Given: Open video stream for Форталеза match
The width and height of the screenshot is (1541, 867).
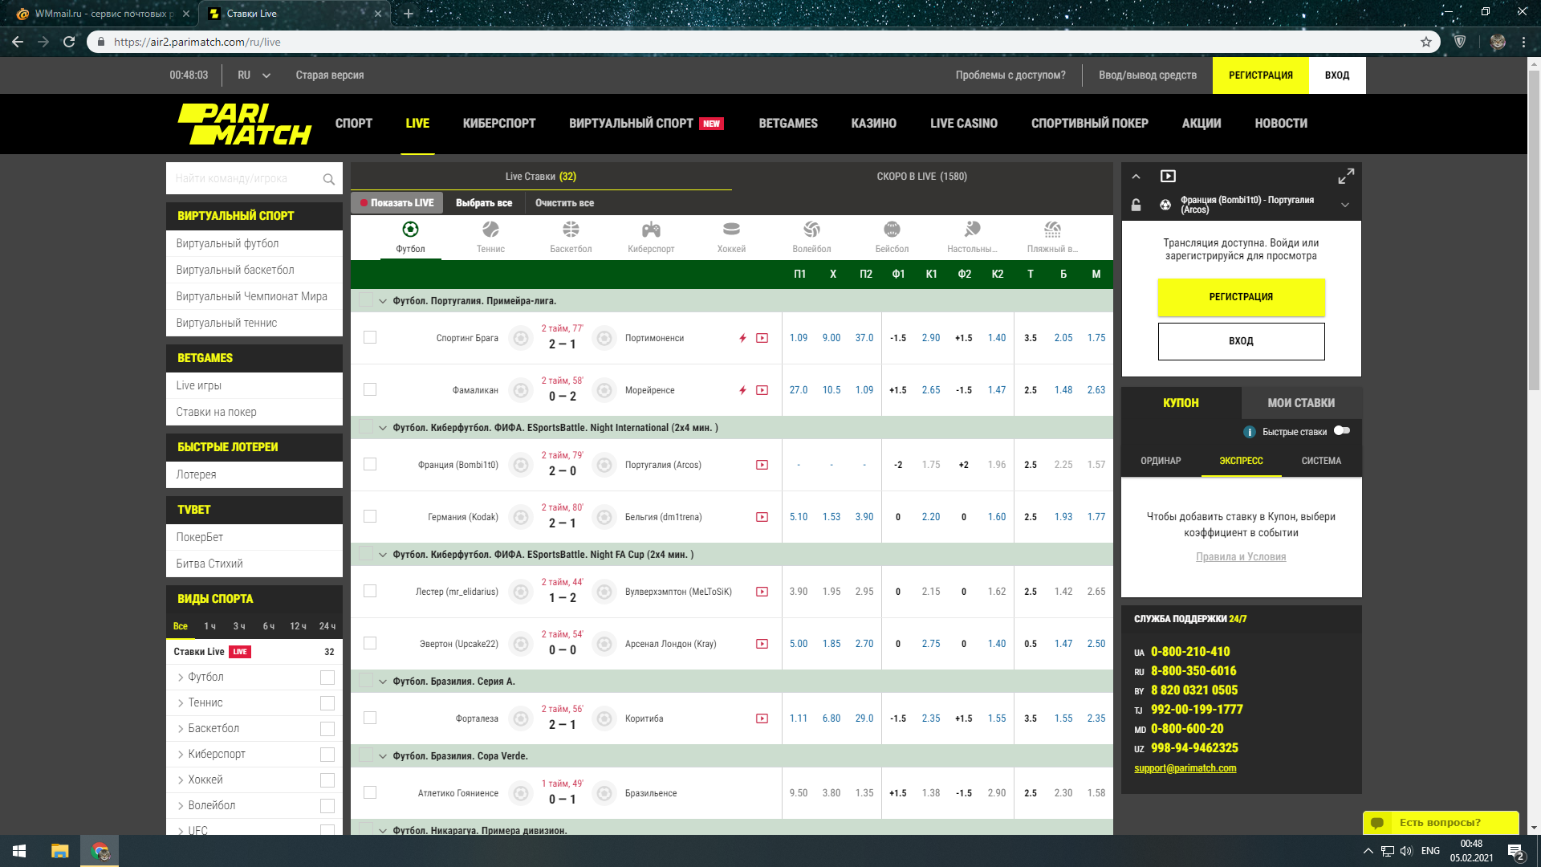Looking at the screenshot, I should (x=762, y=718).
